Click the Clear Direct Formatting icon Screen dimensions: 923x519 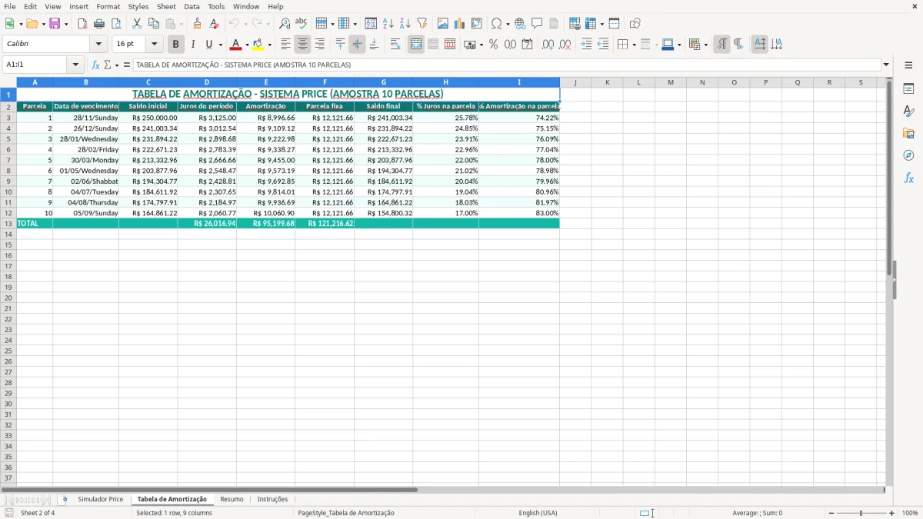215,24
